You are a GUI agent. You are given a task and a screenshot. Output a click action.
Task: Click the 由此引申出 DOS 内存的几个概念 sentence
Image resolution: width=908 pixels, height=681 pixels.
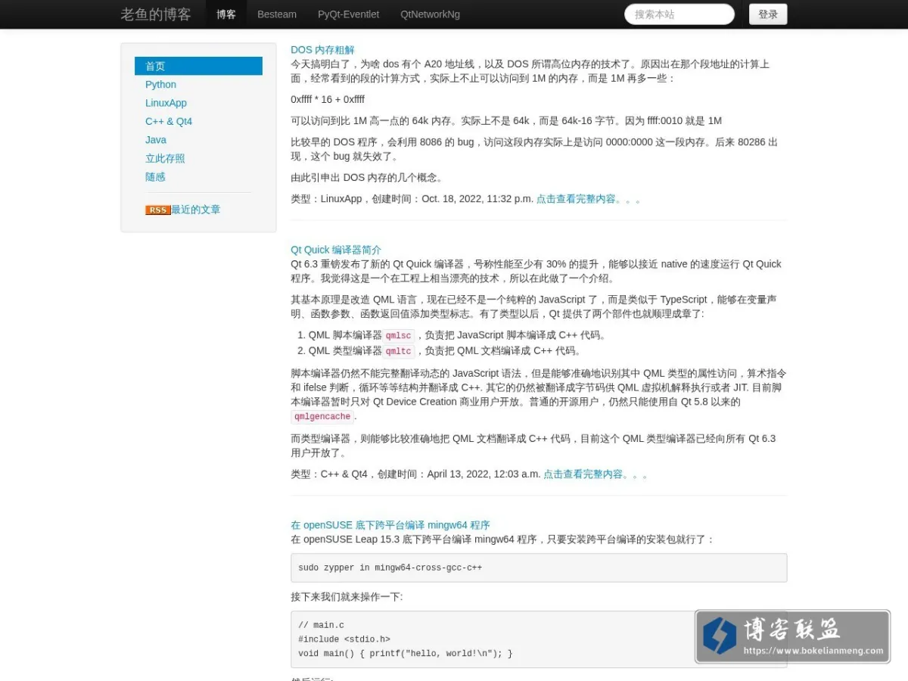click(367, 178)
